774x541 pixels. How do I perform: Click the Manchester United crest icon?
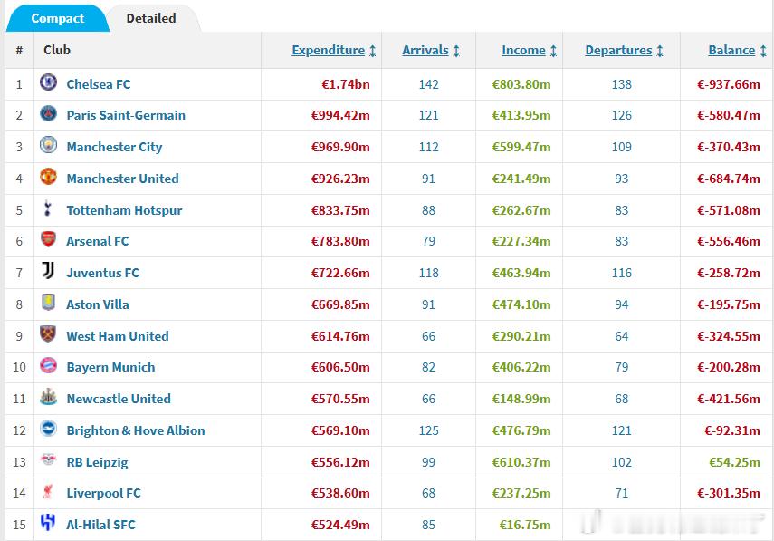pyautogui.click(x=49, y=178)
